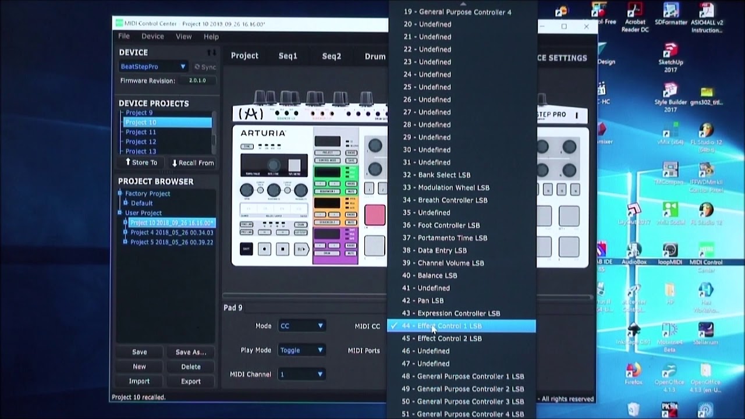The width and height of the screenshot is (745, 419).
Task: Click the record button on BeatStep image
Action: coord(264,249)
